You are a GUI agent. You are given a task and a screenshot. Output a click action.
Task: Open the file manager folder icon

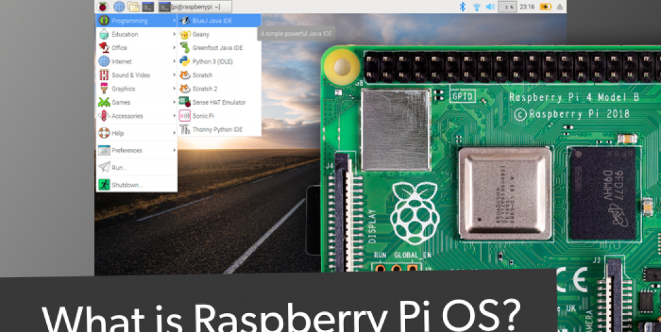(x=134, y=7)
